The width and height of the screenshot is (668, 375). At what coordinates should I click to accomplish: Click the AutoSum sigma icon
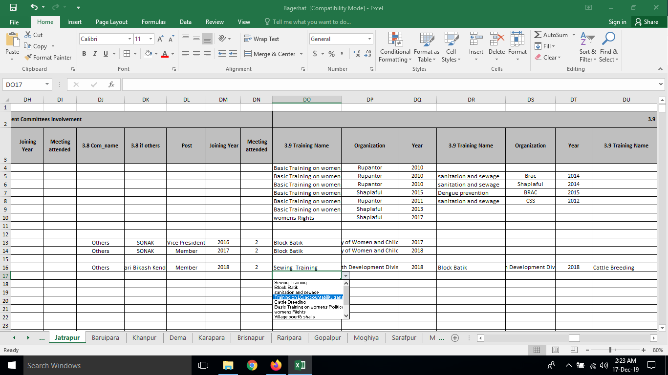pos(538,35)
